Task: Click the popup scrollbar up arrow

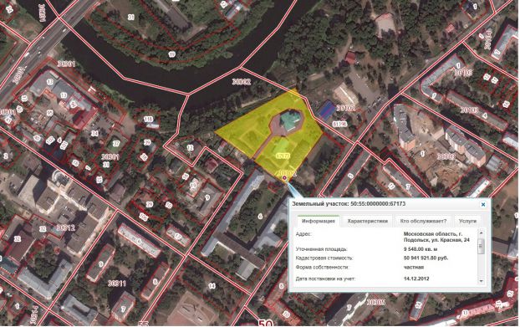Action: pyautogui.click(x=482, y=233)
